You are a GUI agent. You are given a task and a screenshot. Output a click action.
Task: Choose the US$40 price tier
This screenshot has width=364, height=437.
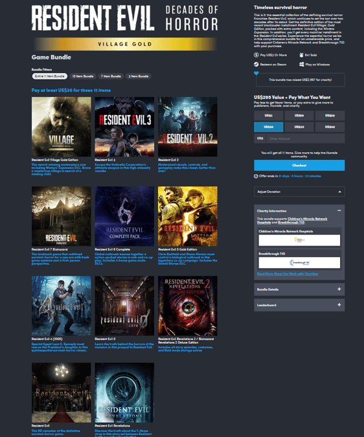pos(330,127)
